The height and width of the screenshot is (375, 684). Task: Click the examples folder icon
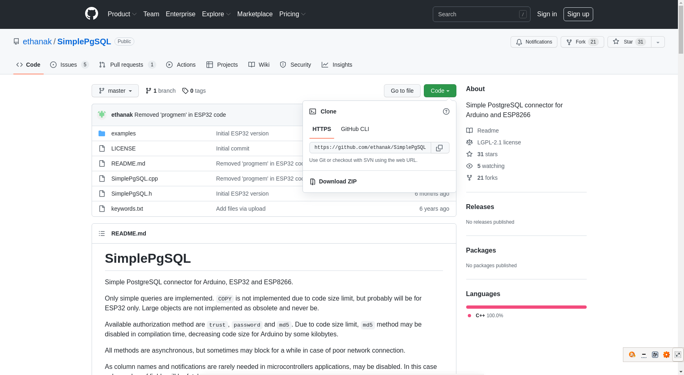(102, 133)
